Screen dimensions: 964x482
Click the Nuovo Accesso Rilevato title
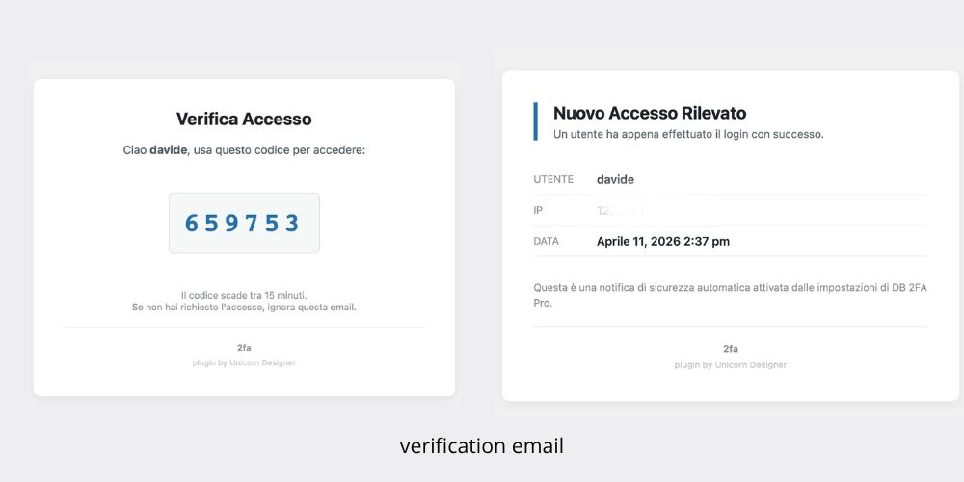pyautogui.click(x=650, y=113)
